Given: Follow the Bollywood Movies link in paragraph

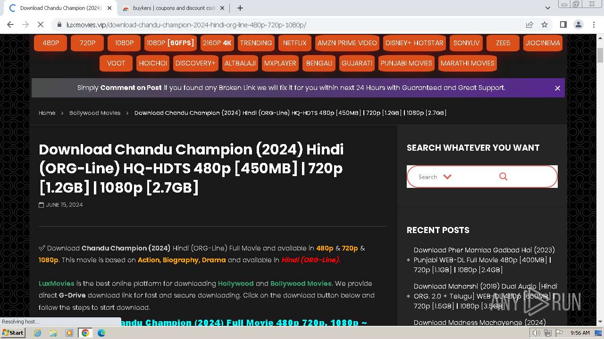Looking at the screenshot, I should point(301,283).
